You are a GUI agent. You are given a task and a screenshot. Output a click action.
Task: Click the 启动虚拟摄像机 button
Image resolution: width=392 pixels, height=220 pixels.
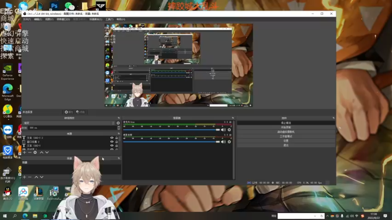(286, 132)
